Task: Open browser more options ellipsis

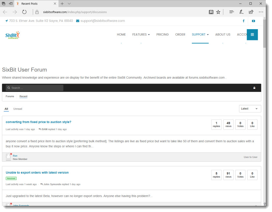Action: 261,12
